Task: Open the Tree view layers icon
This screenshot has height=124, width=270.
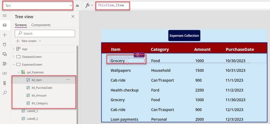Action: click(x=5, y=25)
